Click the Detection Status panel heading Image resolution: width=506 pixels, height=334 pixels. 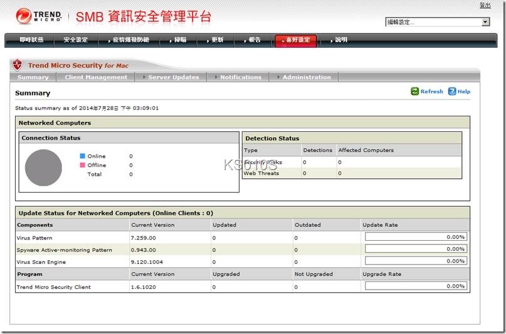272,138
